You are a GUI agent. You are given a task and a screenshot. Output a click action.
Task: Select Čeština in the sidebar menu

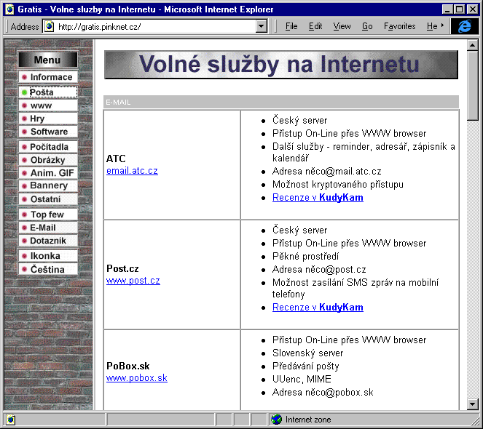click(x=48, y=269)
